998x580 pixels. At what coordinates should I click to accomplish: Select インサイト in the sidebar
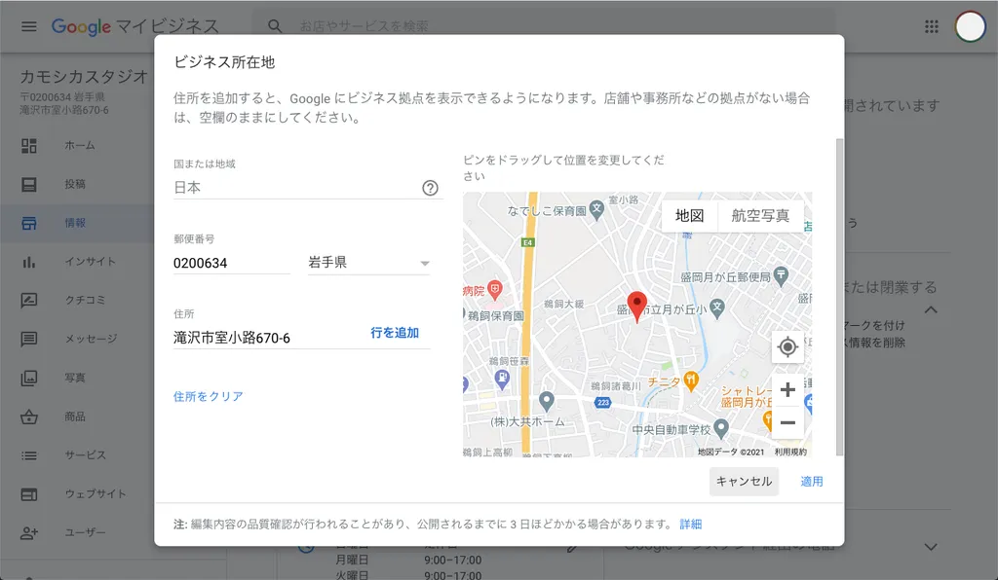pos(90,262)
